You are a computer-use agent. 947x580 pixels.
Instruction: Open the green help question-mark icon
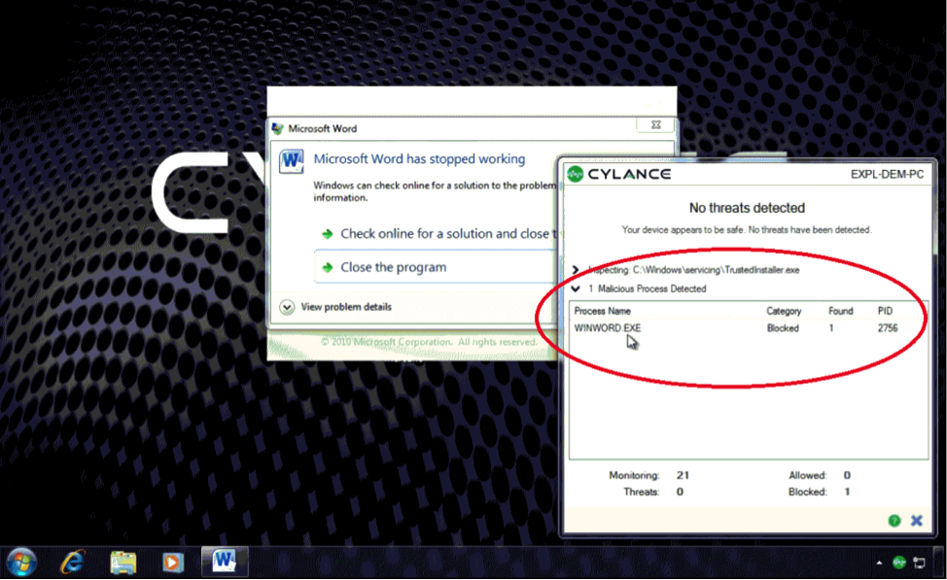tap(894, 521)
